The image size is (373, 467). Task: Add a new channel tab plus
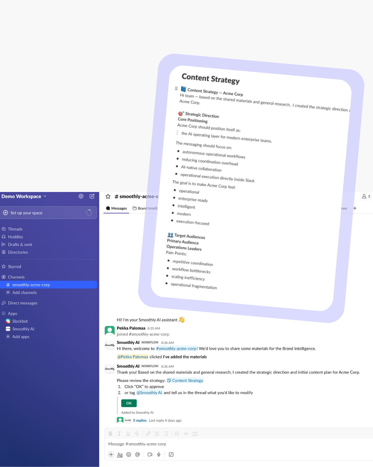pos(355,208)
